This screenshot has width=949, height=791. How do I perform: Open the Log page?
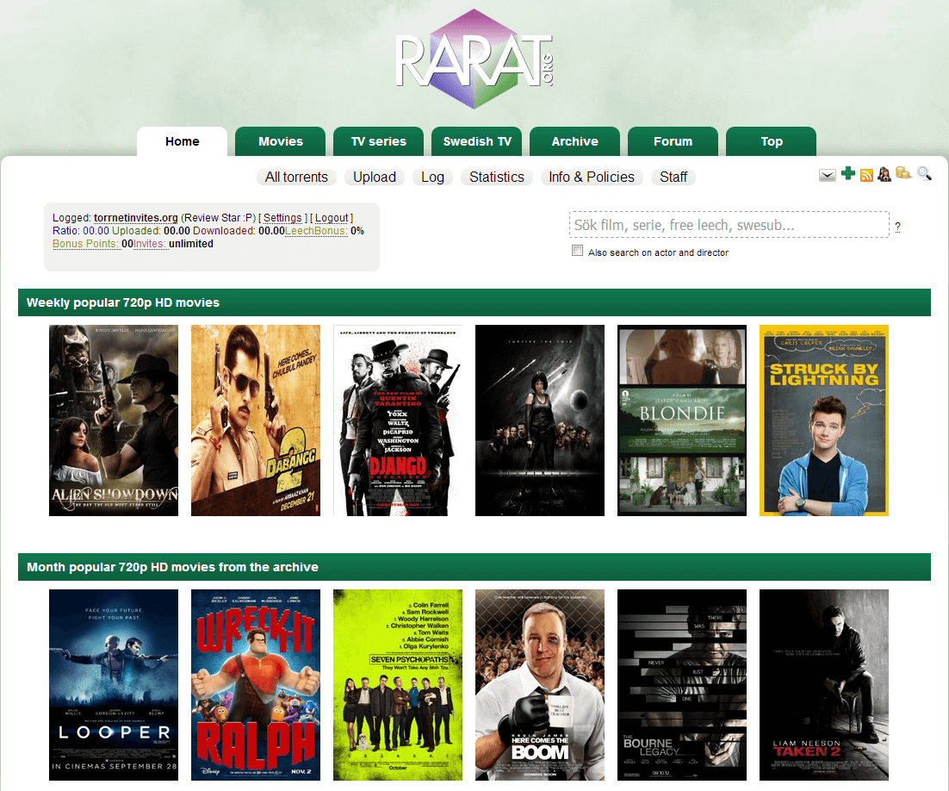tap(433, 177)
